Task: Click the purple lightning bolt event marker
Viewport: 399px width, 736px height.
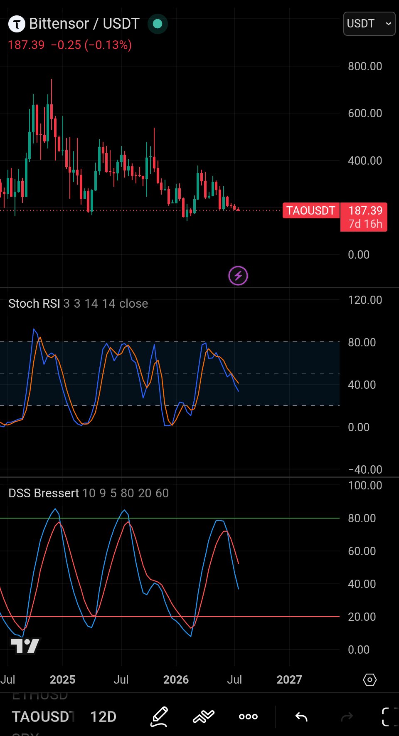Action: tap(238, 276)
